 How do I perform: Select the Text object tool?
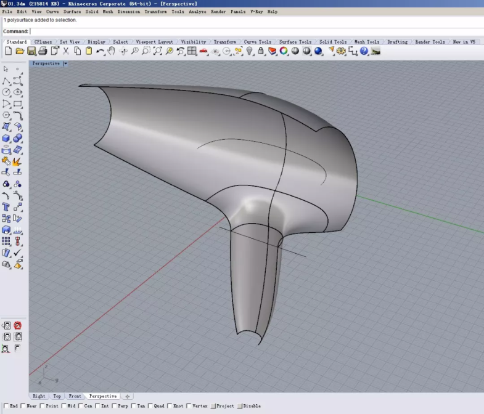point(6,207)
